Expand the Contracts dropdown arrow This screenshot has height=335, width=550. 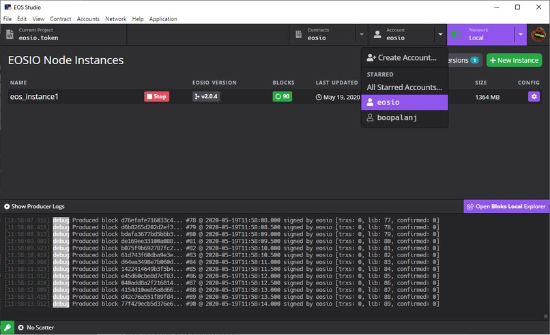361,34
